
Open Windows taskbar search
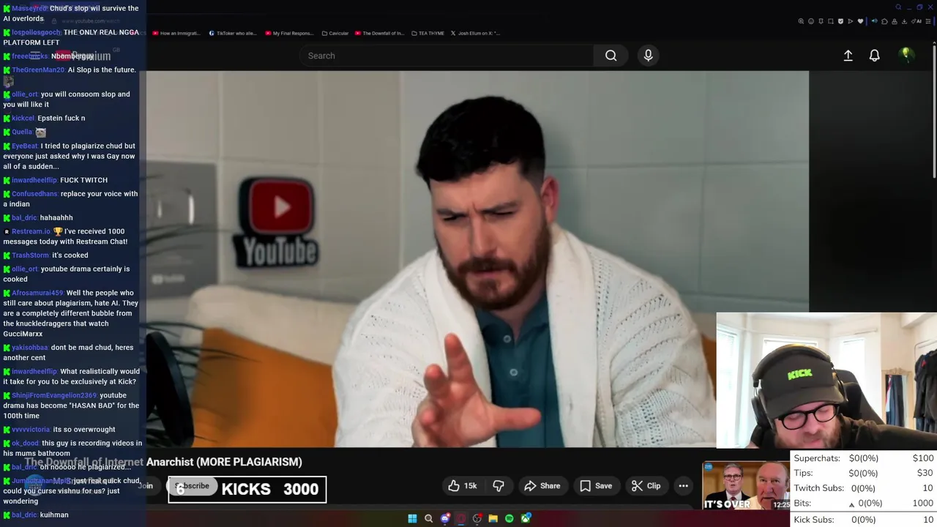pos(428,519)
